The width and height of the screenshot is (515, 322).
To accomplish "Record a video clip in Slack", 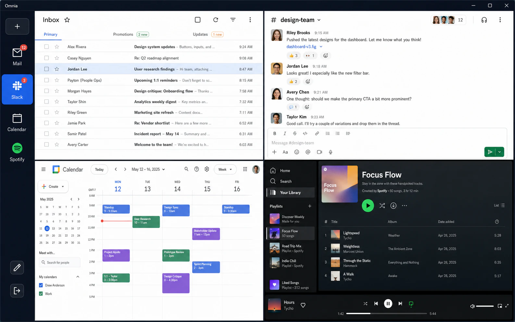I will click(x=320, y=152).
